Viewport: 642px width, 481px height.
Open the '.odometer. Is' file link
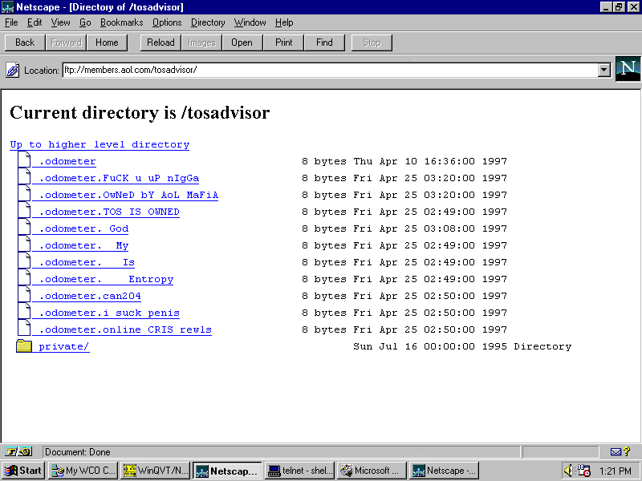87,262
